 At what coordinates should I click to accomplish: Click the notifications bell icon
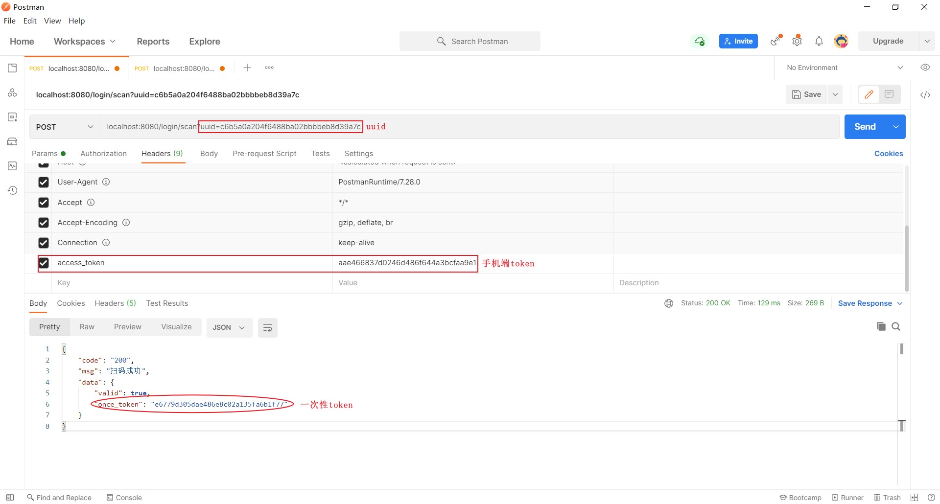(819, 42)
